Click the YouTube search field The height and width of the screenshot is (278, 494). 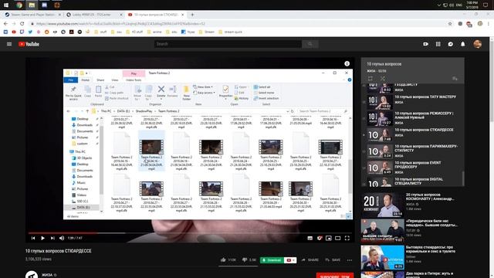tap(228, 44)
